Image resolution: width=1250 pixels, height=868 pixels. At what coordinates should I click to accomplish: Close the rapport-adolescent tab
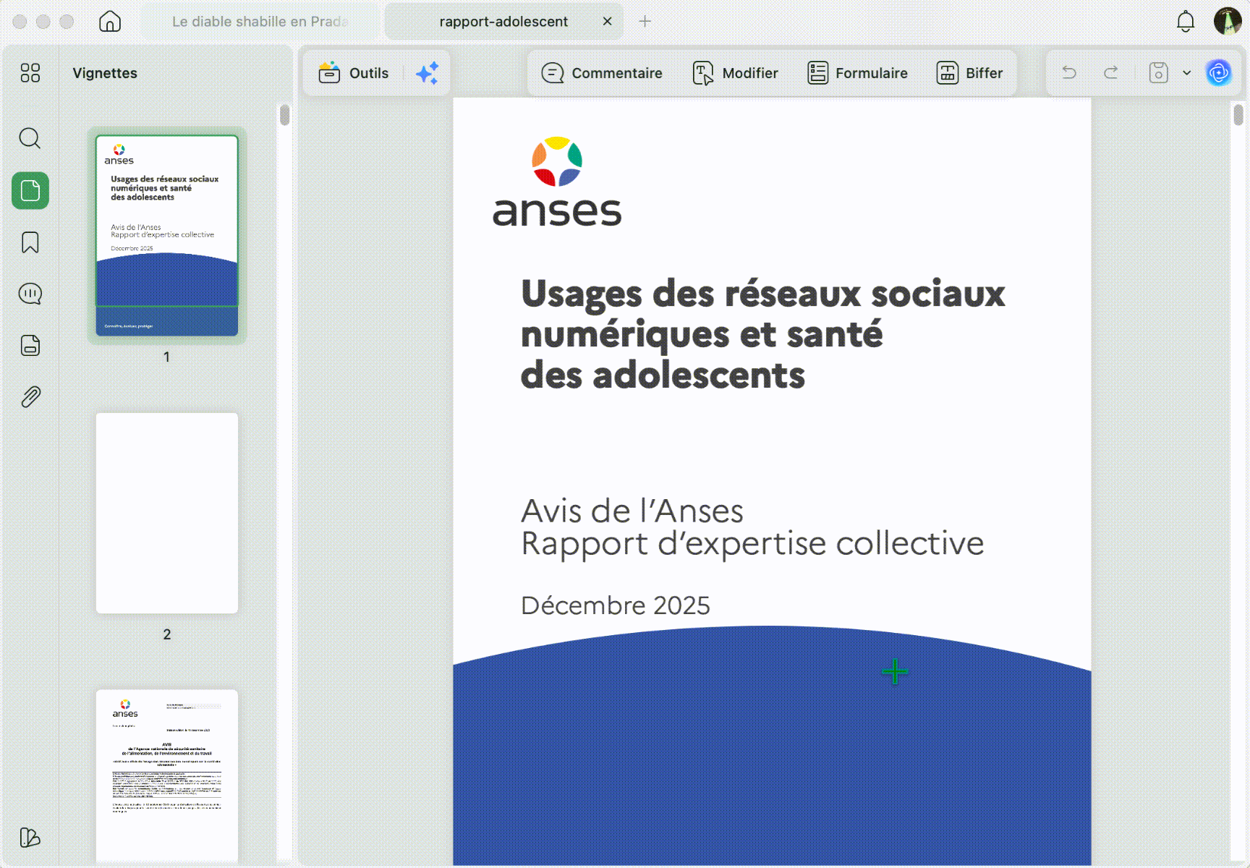608,21
